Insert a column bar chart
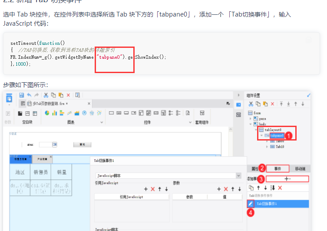The width and height of the screenshot is (327, 231). (54, 113)
